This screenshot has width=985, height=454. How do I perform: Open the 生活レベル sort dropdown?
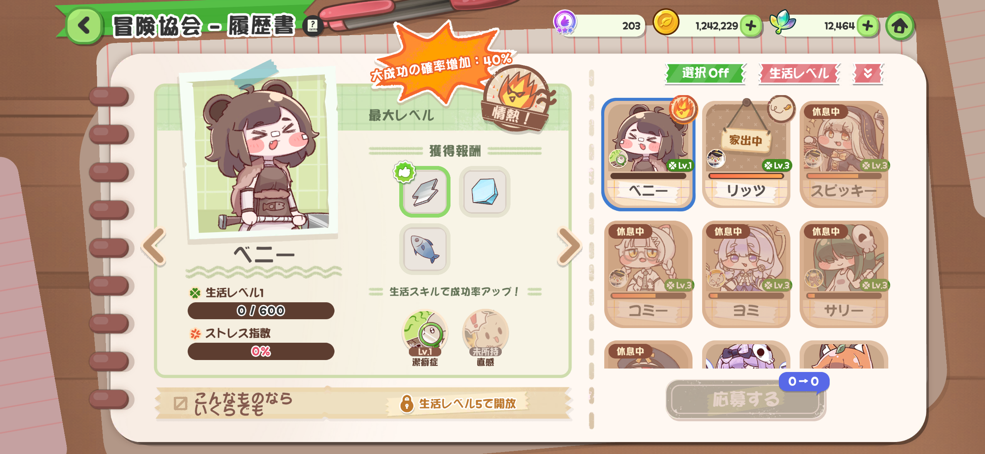[x=799, y=73]
